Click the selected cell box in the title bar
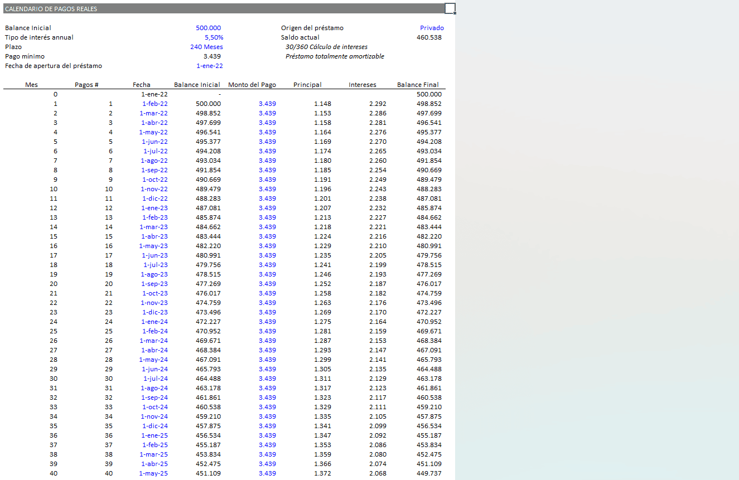The width and height of the screenshot is (739, 480). [x=450, y=8]
